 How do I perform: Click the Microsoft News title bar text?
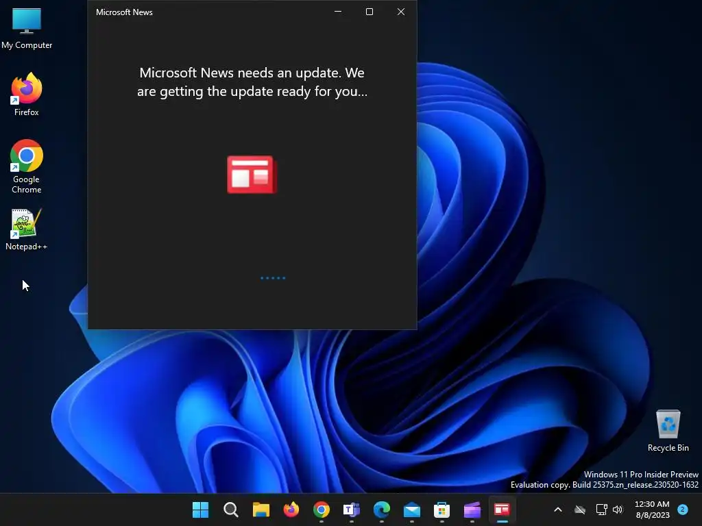tap(124, 12)
